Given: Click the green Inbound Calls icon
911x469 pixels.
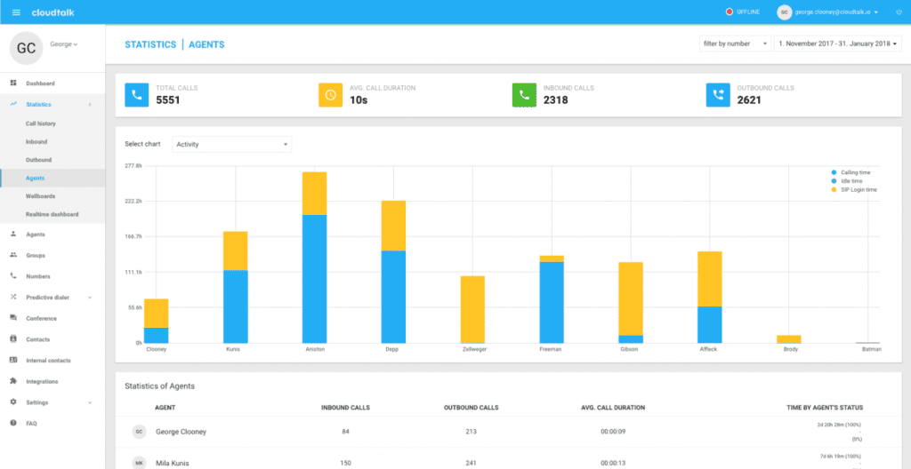Looking at the screenshot, I should point(524,95).
